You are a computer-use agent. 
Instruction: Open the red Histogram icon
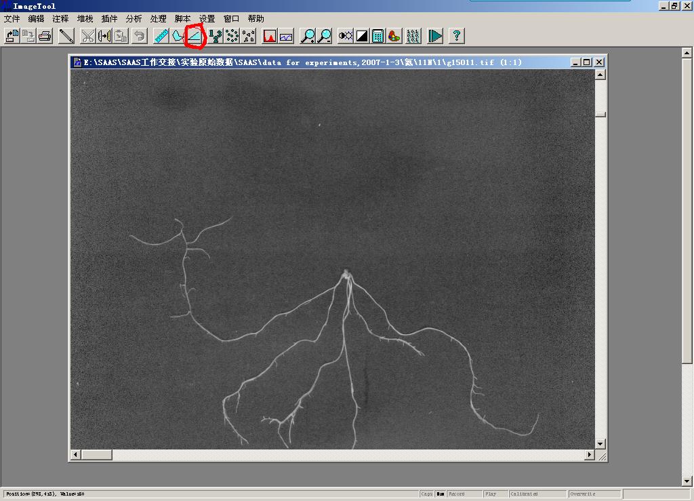[x=270, y=36]
